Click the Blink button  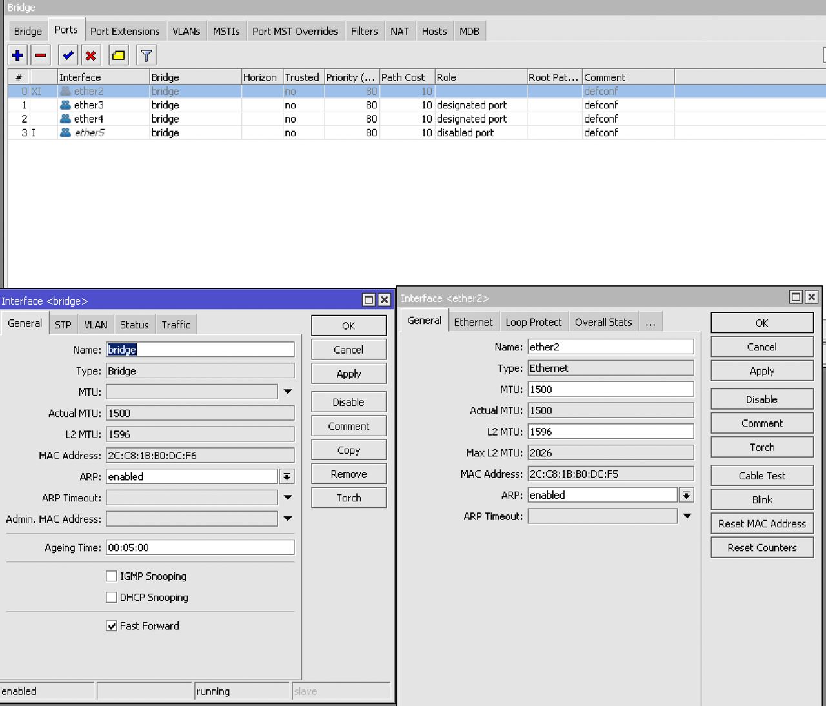(x=762, y=499)
